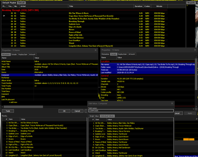Viewport: 198px width, 157px height.
Task: Click the down arrow of the Details list scrollbar
Action: pyautogui.click(x=196, y=106)
